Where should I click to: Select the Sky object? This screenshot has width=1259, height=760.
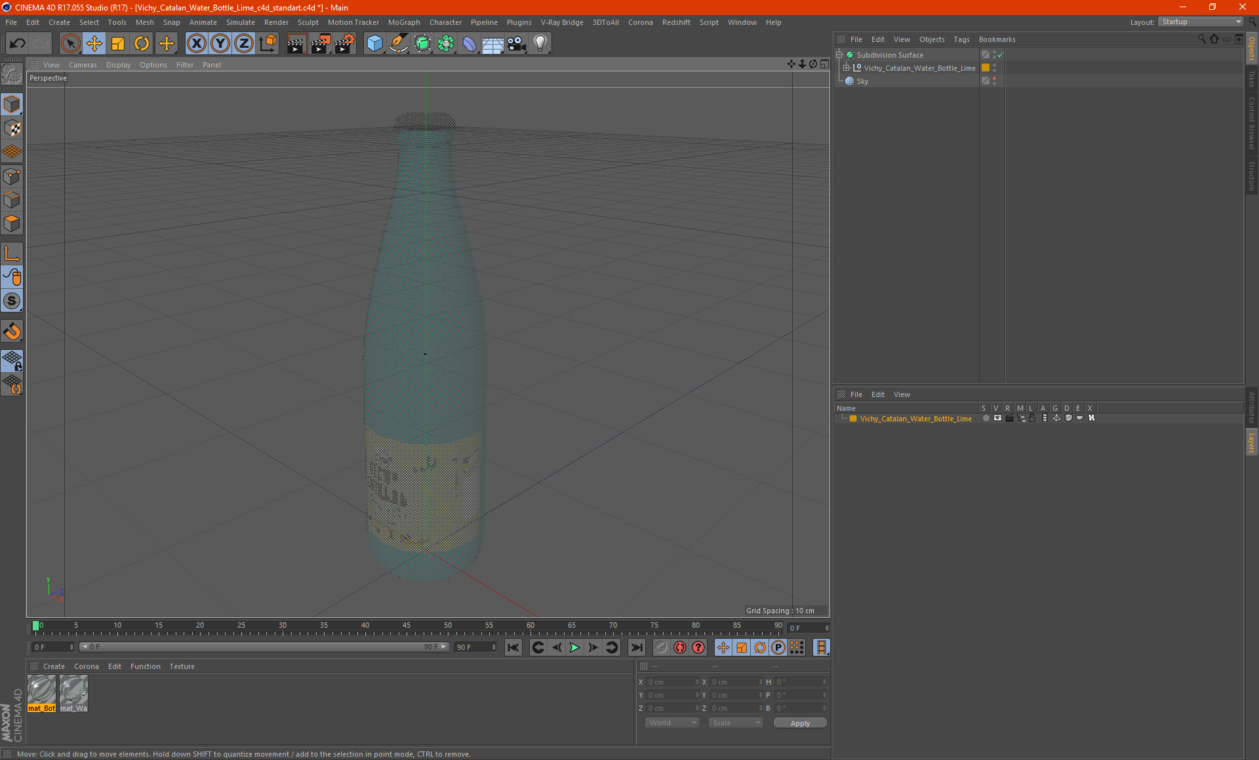click(862, 81)
